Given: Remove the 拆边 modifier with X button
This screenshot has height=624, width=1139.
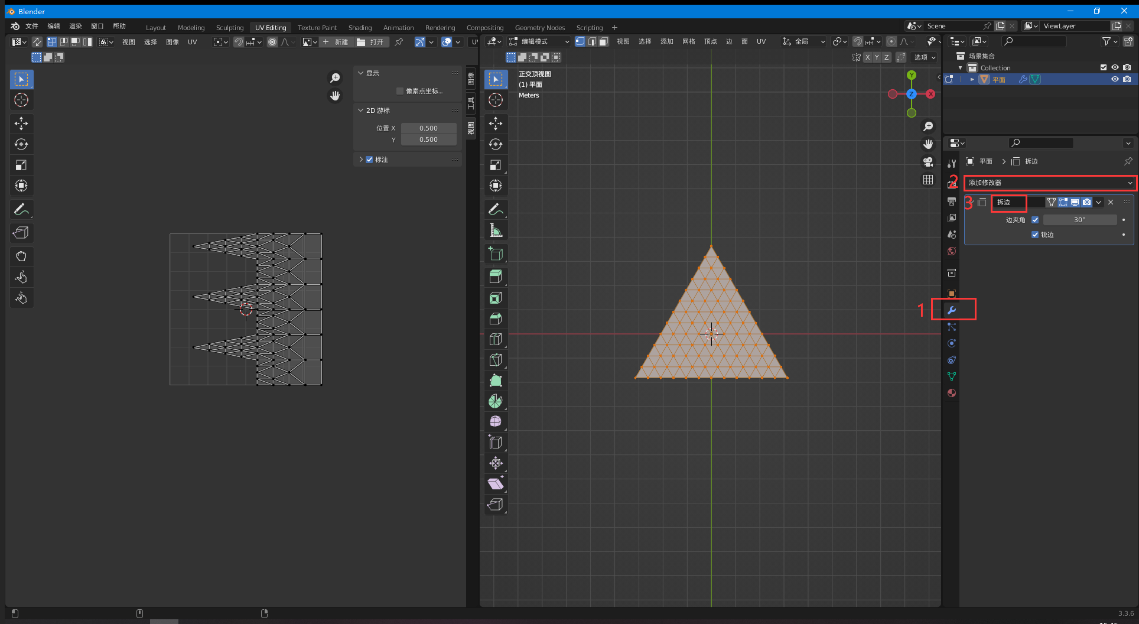Looking at the screenshot, I should click(1111, 202).
